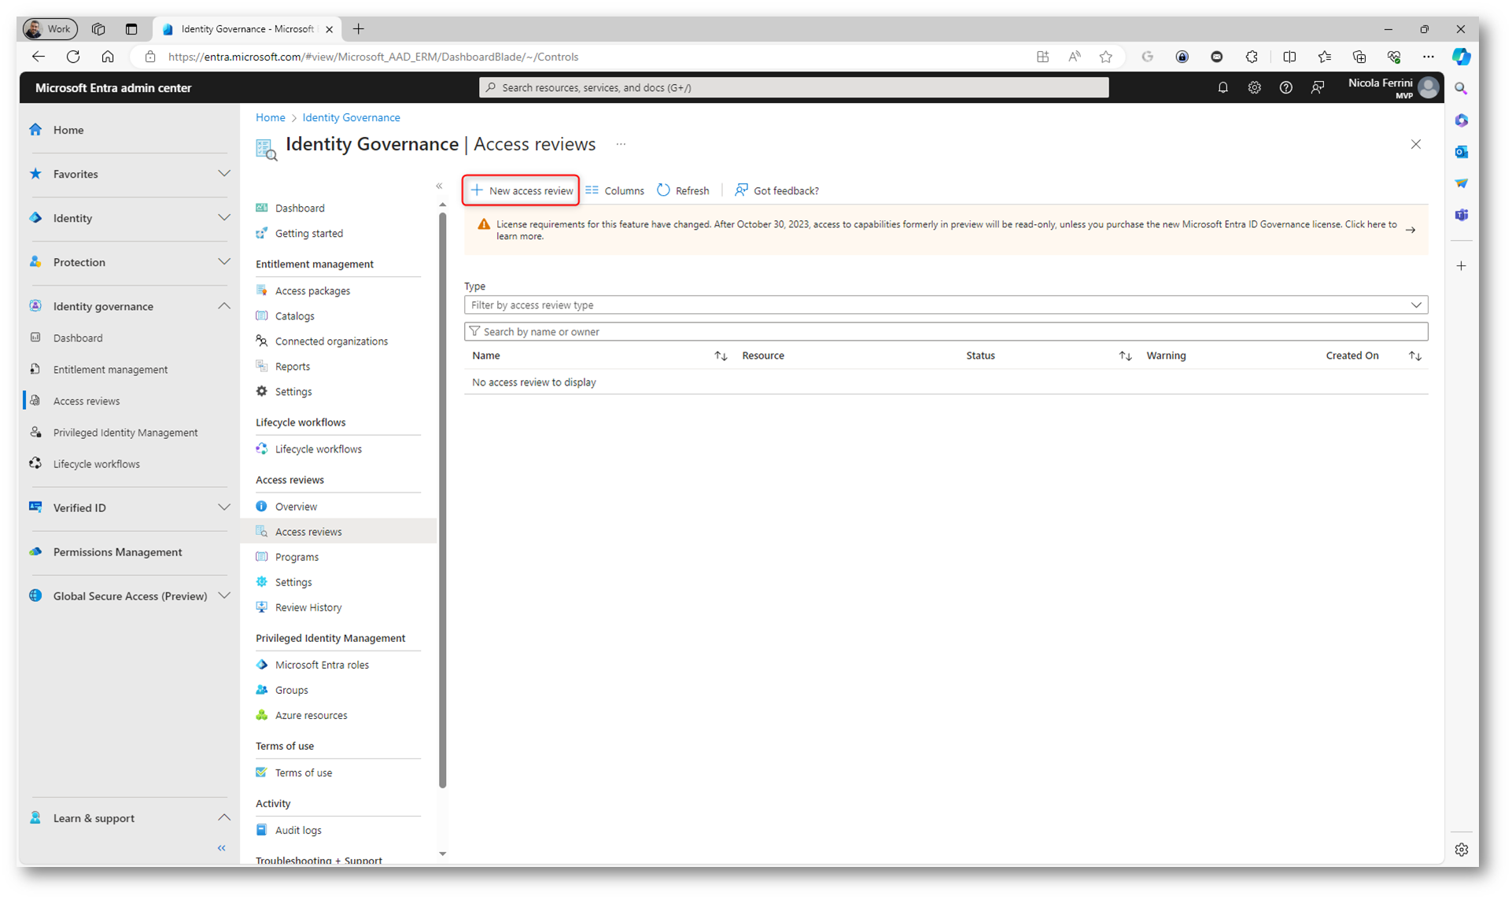Open the Identity Governance breadcrumb link
1512x900 pixels.
(351, 117)
